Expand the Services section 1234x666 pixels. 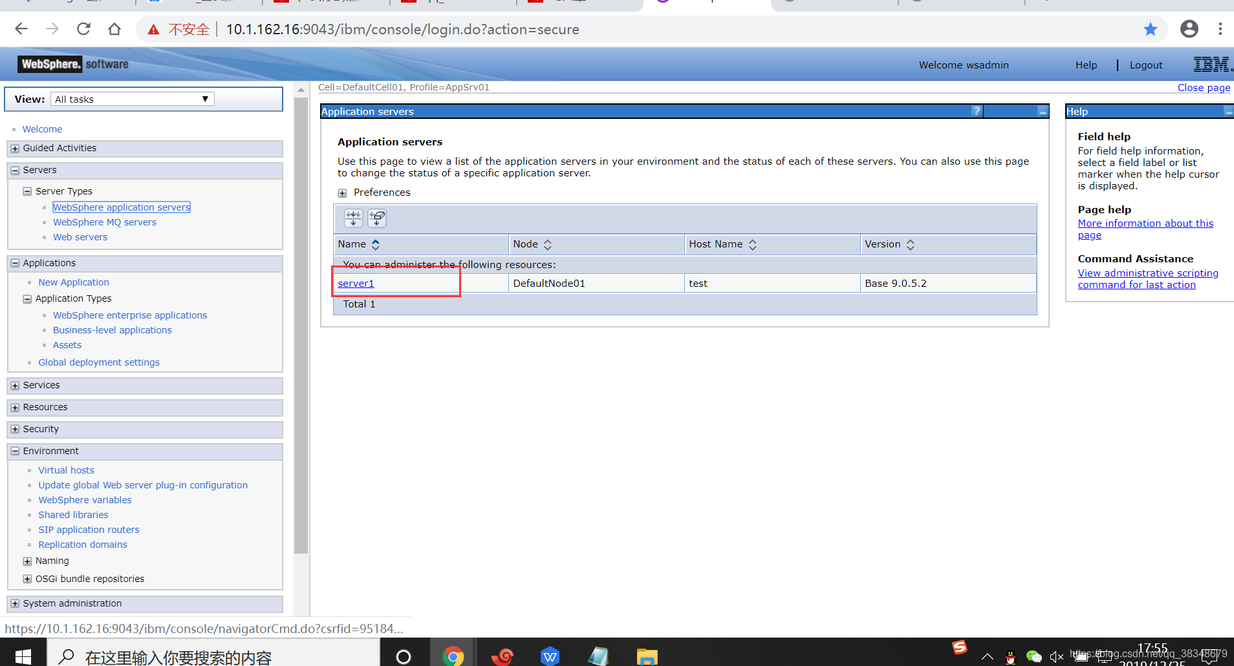15,386
